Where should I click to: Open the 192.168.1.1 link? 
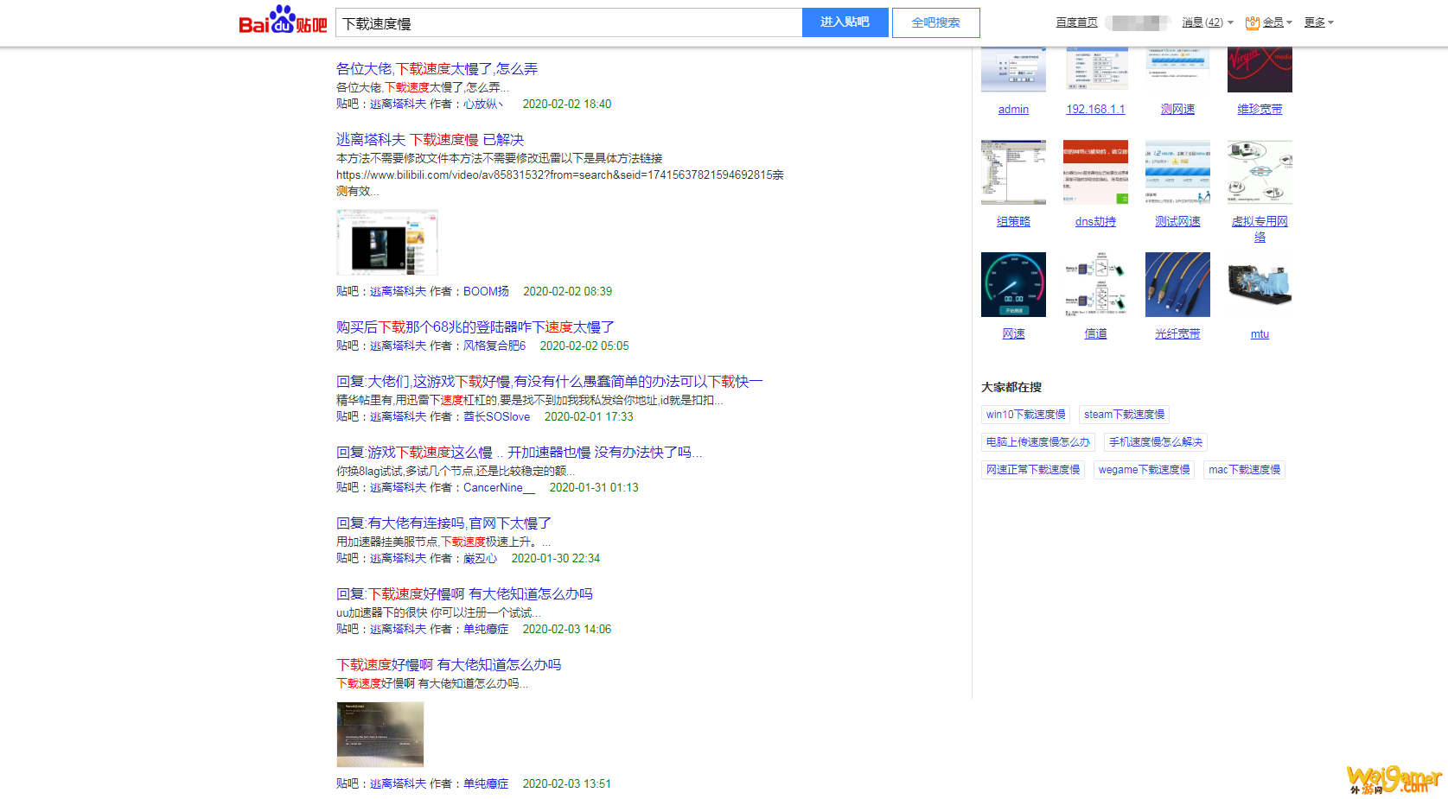click(1095, 109)
